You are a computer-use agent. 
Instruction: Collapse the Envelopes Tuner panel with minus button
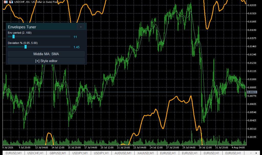81,27
